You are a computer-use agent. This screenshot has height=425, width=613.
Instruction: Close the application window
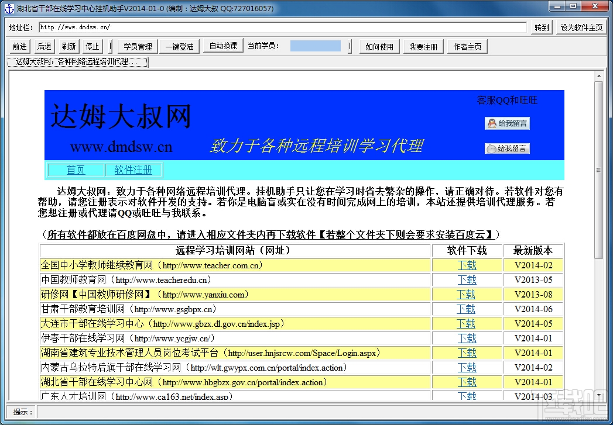pyautogui.click(x=594, y=6)
